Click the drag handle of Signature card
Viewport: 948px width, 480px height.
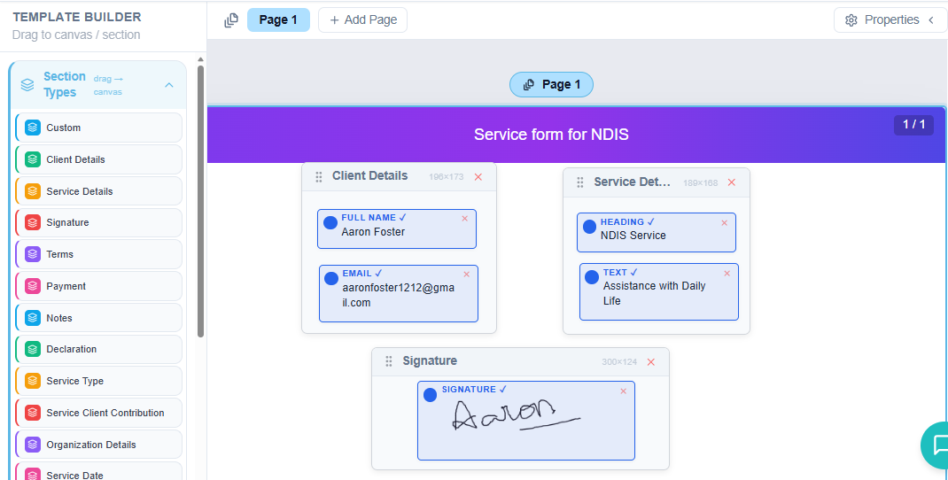(389, 361)
